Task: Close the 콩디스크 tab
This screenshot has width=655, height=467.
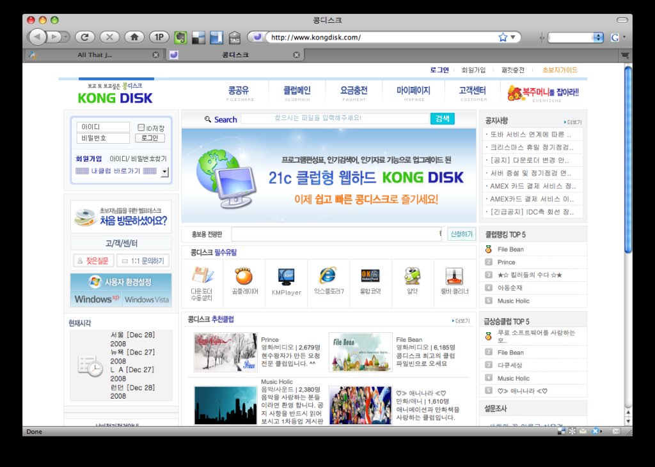Action: tap(297, 55)
